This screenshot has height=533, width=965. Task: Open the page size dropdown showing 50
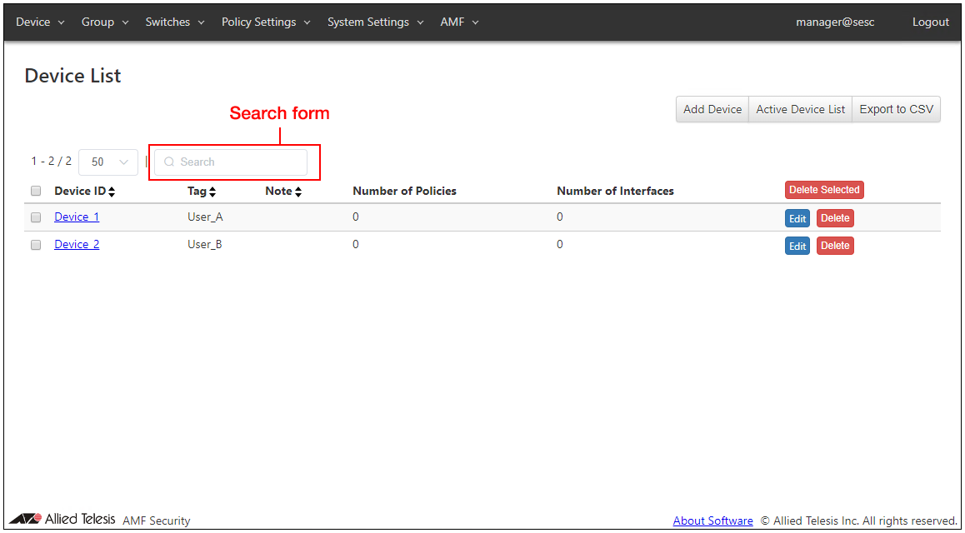point(108,162)
